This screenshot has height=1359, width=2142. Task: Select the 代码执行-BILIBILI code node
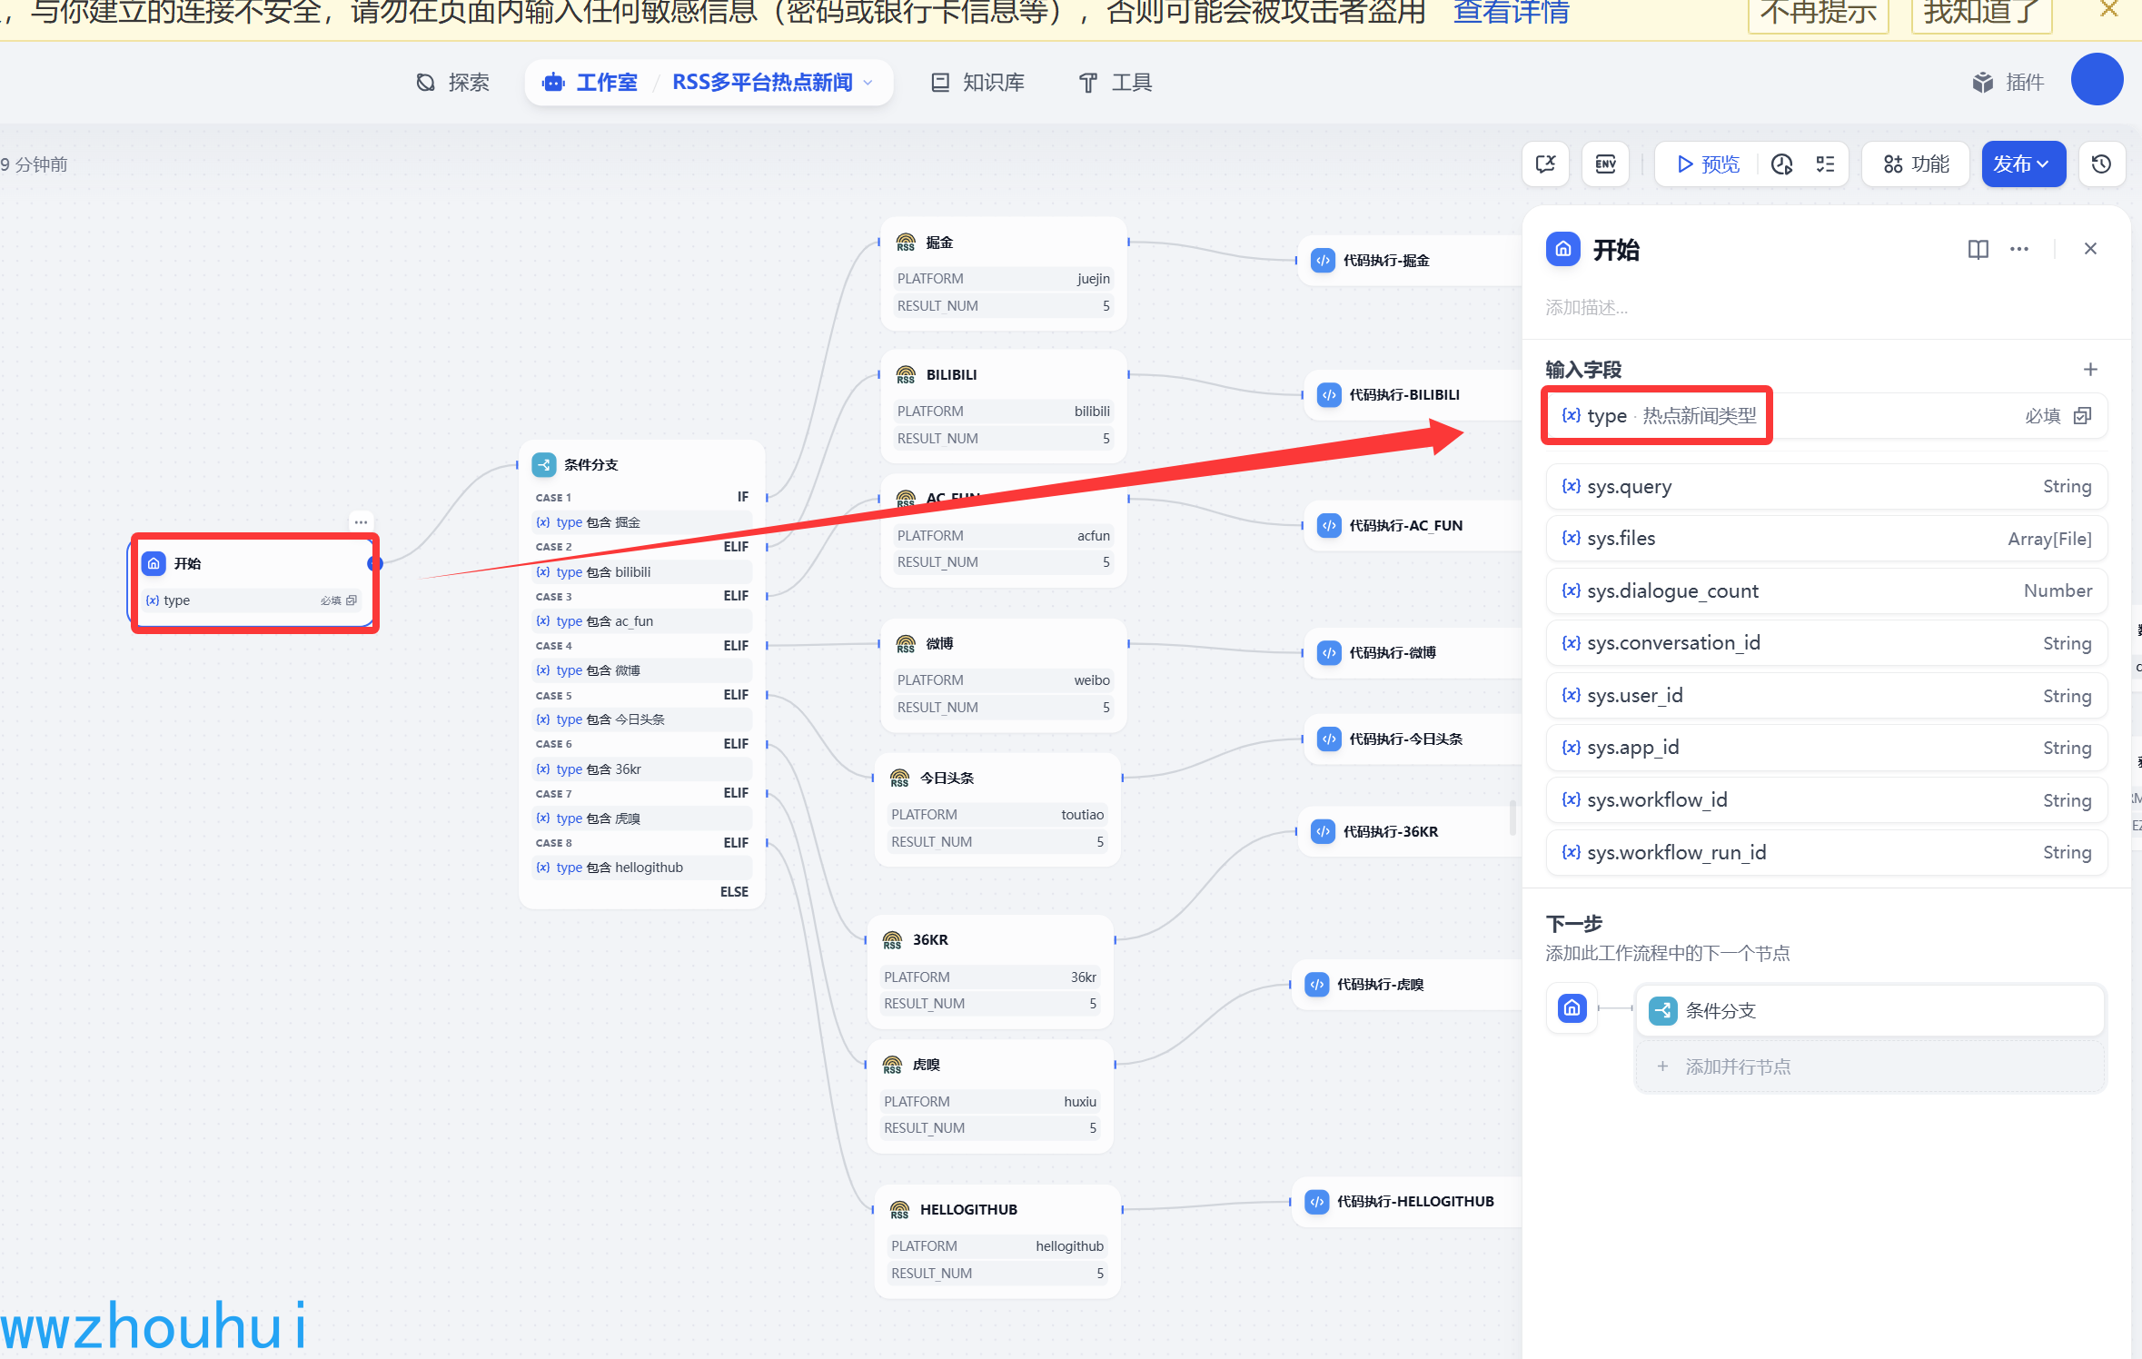(1414, 395)
